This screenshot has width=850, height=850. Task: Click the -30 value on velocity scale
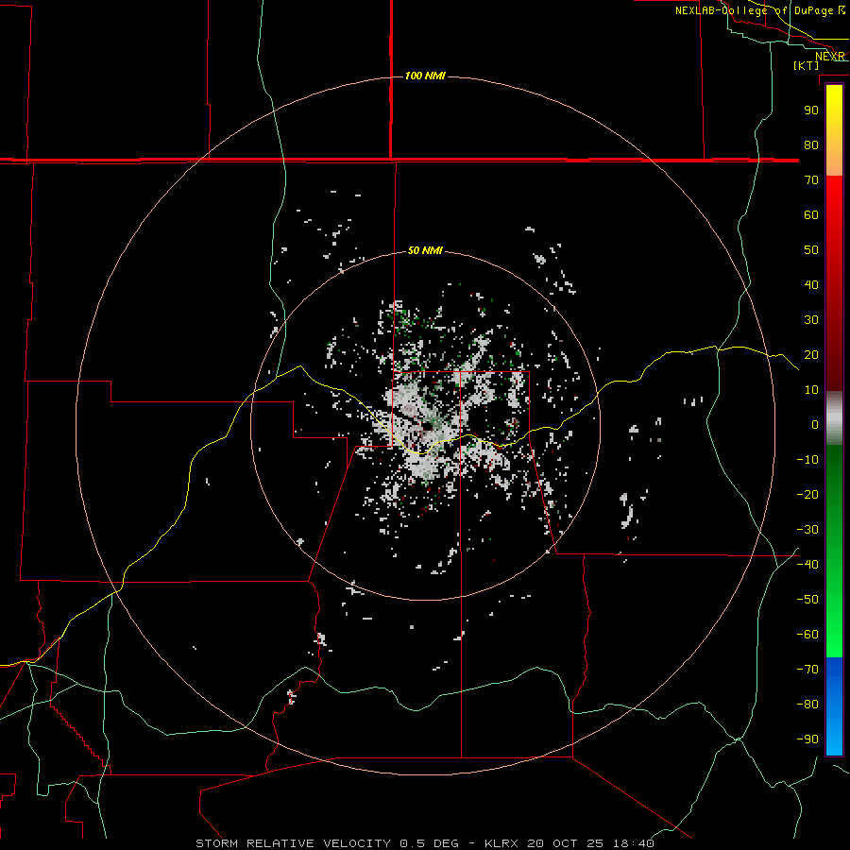point(807,530)
